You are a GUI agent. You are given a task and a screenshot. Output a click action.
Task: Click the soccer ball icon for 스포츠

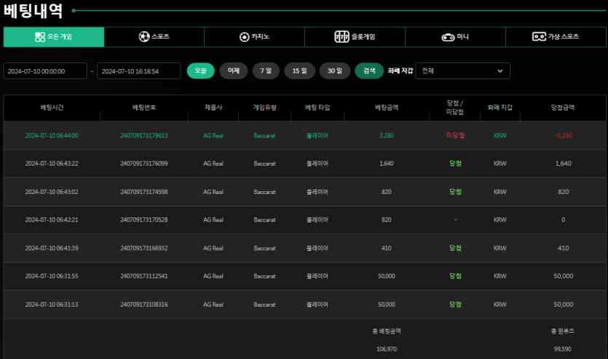click(x=144, y=37)
